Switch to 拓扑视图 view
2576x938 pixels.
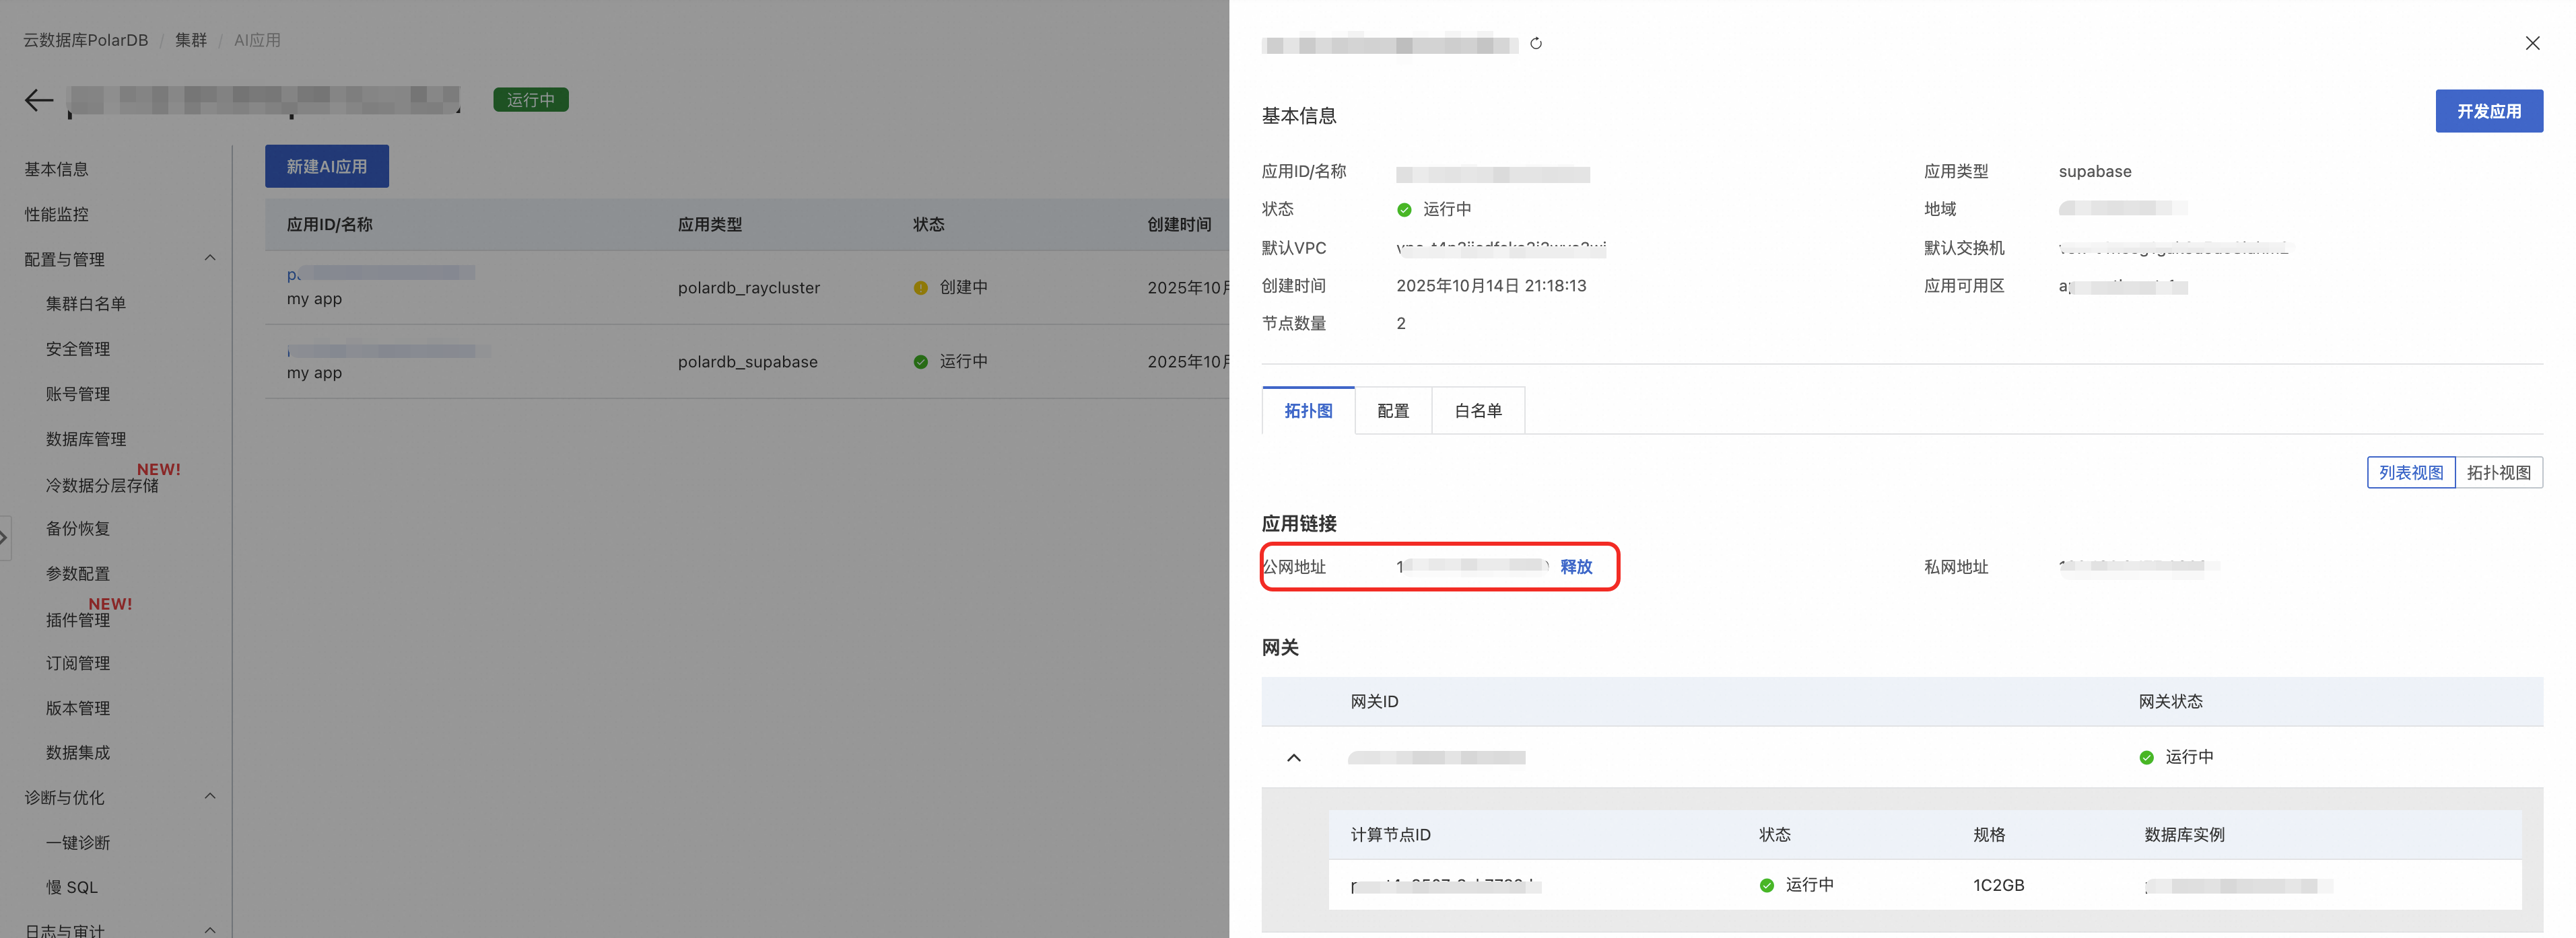2499,472
